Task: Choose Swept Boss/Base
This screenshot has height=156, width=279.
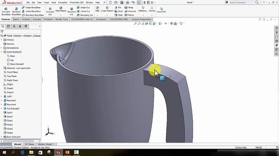Action: [x=31, y=8]
